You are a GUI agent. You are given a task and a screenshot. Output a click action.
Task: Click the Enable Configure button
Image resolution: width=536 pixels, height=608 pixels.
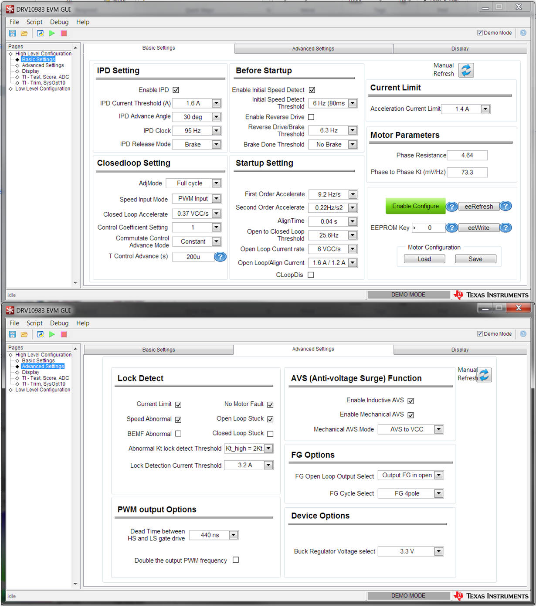(415, 206)
